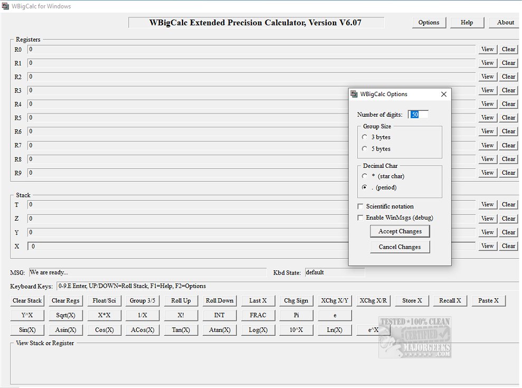Click the 1/X reciprocal button
522x388 pixels.
(143, 315)
